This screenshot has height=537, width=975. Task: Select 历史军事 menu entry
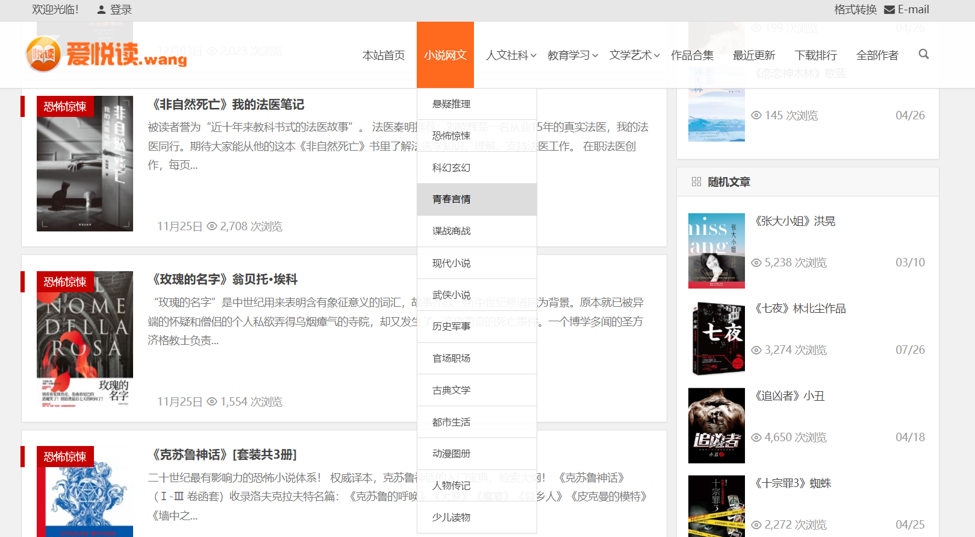(476, 327)
